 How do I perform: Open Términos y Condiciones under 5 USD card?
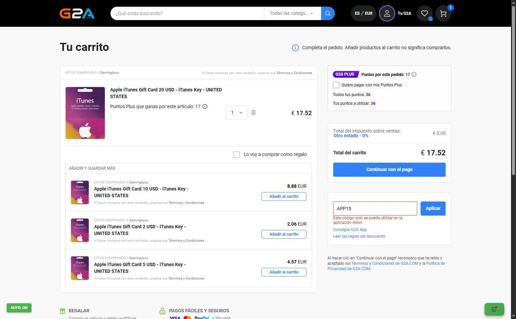tap(186, 278)
